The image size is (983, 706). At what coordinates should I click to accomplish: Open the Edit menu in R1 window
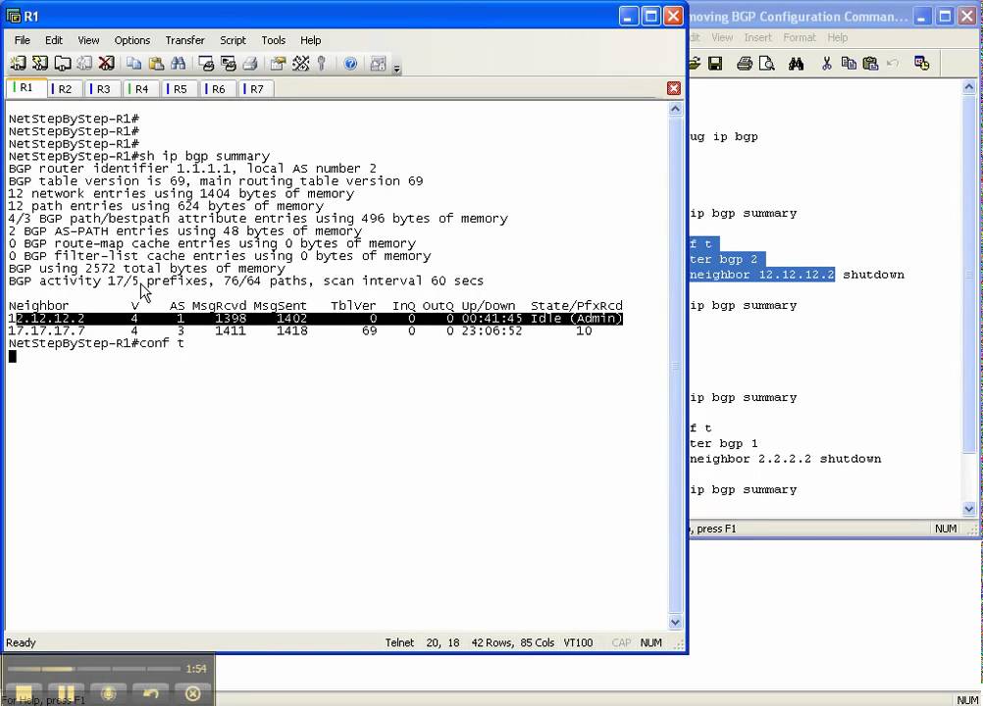click(x=54, y=40)
